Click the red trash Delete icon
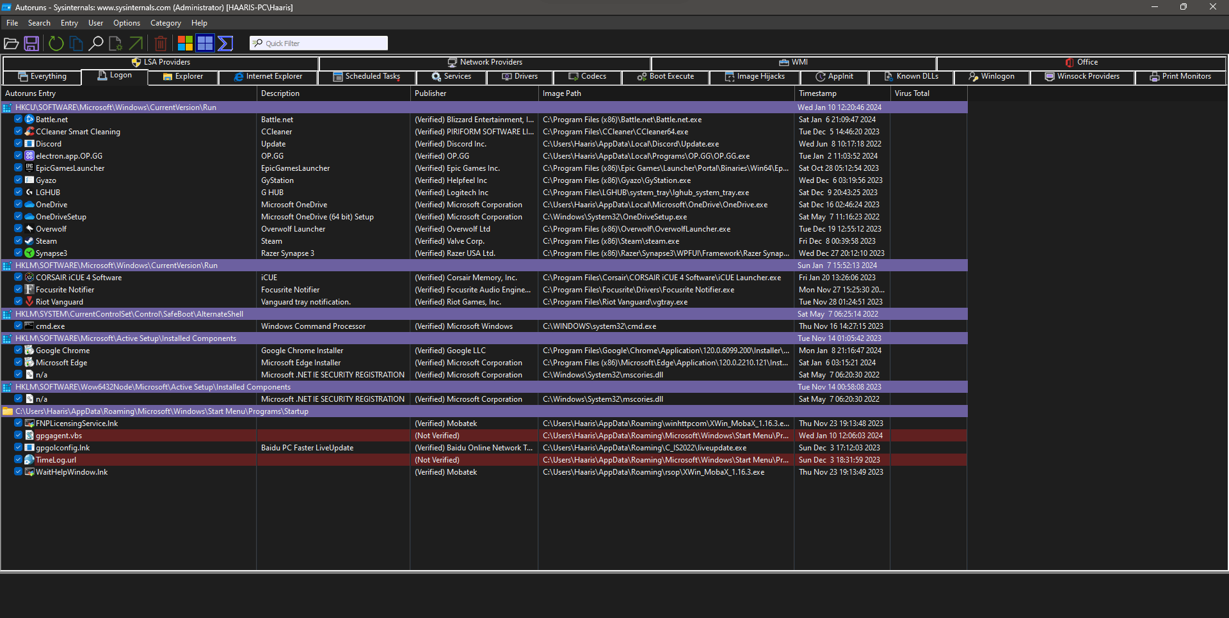The height and width of the screenshot is (618, 1229). (x=161, y=44)
